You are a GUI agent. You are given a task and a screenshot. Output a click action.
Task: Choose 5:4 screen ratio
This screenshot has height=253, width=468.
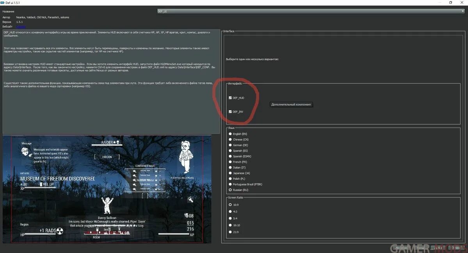(x=230, y=218)
